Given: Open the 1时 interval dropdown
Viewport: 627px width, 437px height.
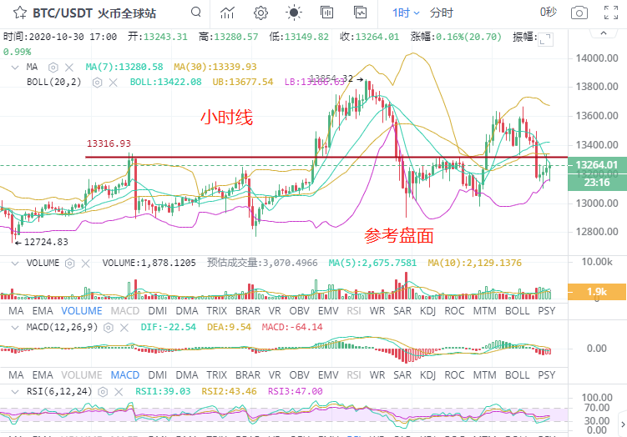Looking at the screenshot, I should click(406, 13).
